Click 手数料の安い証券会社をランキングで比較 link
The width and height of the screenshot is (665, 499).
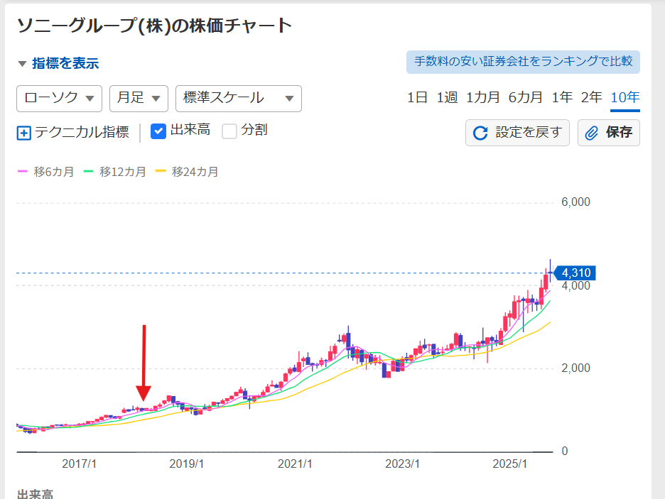click(x=523, y=62)
